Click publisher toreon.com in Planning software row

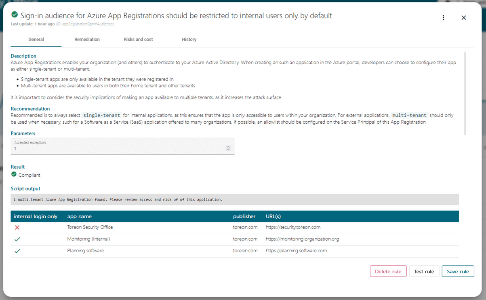pyautogui.click(x=245, y=251)
